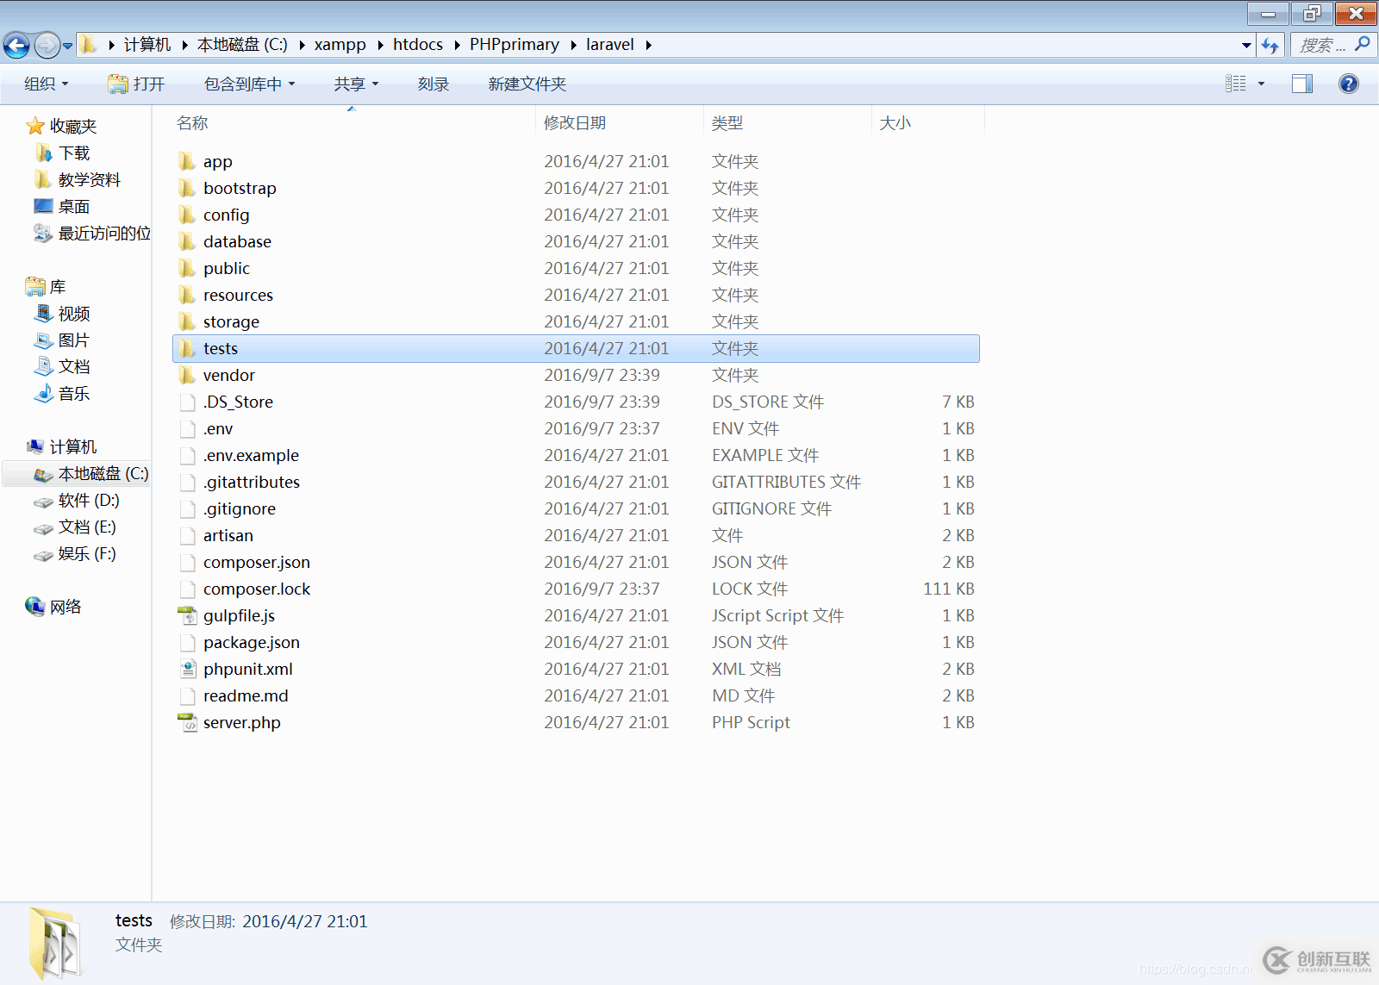Screen dimensions: 1379x985
Task: Click xampp in the address path
Action: [x=340, y=45]
